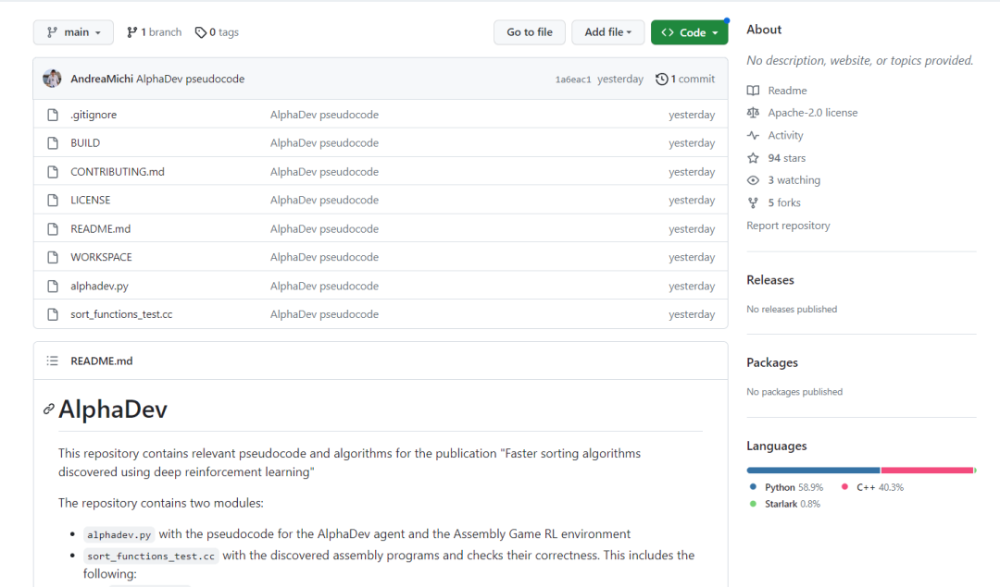Click the tags icon beside 0 tags
This screenshot has width=1000, height=587.
200,32
